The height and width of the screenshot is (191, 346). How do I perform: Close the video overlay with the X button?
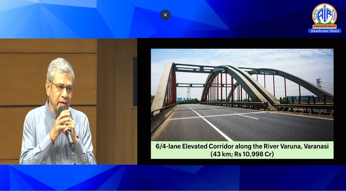[165, 15]
